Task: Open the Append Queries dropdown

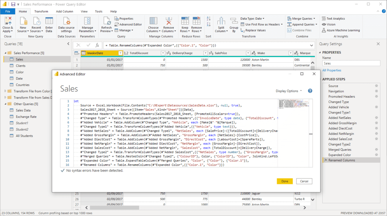Action: pos(302,24)
